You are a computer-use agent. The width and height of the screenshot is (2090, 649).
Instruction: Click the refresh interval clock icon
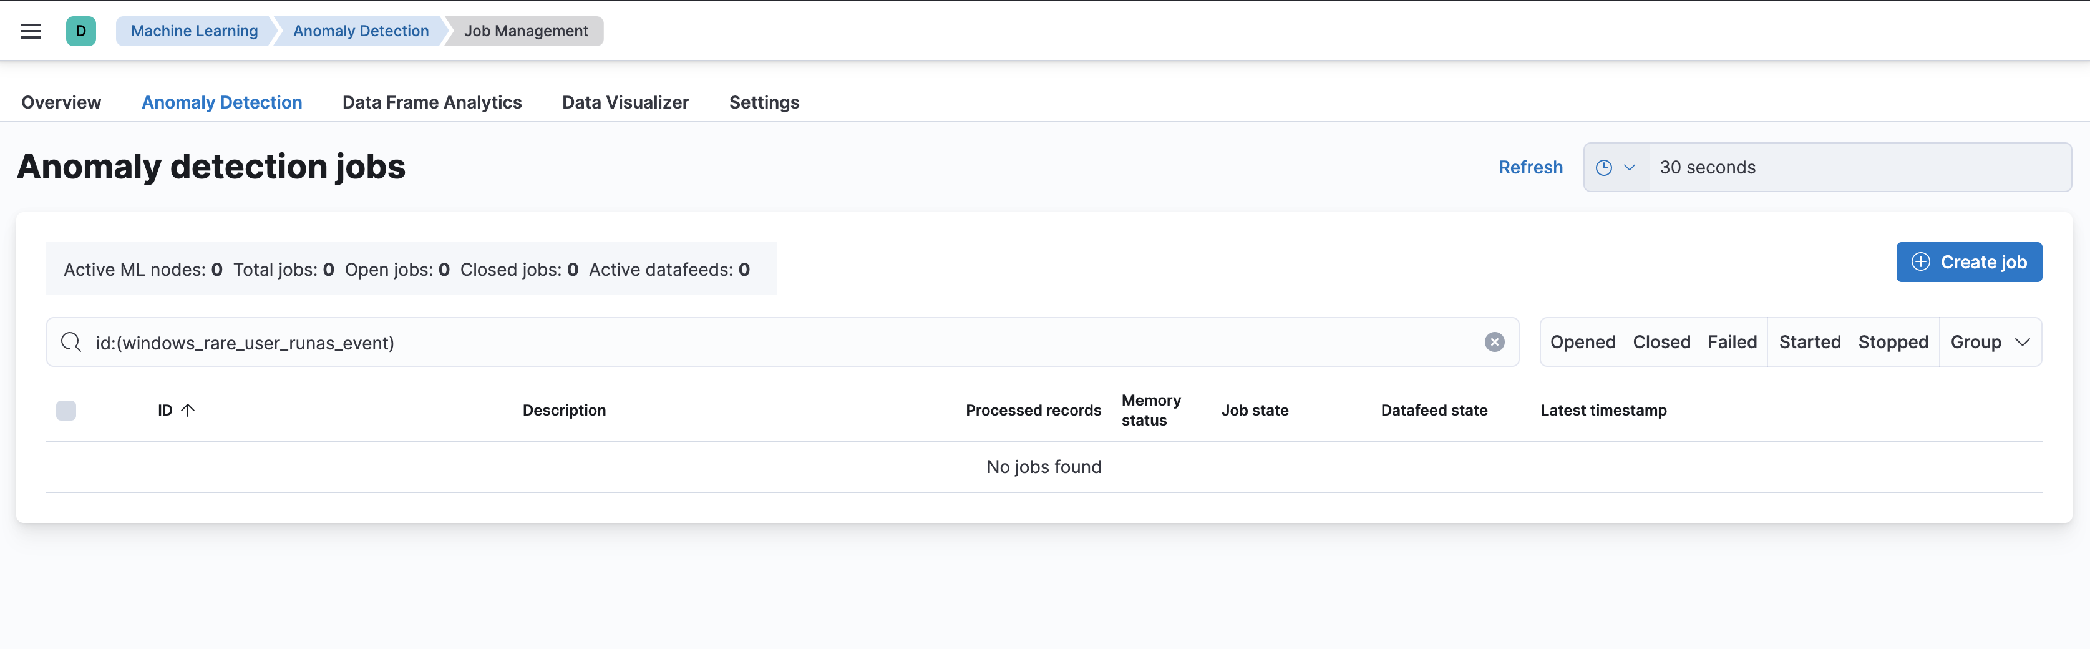pyautogui.click(x=1603, y=168)
